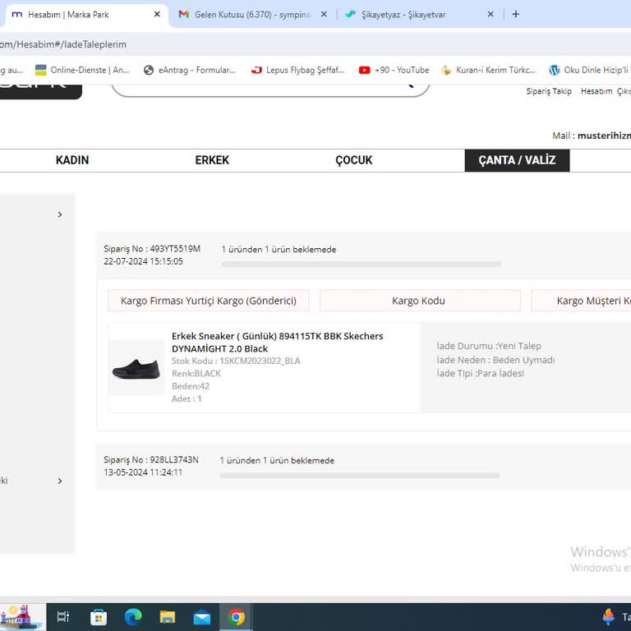This screenshot has height=631, width=631.
Task: Expand the lower sidebar chevron item
Action: (x=60, y=481)
